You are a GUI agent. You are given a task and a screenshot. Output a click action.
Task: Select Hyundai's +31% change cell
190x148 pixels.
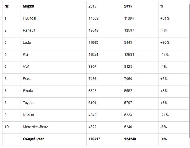[165, 18]
